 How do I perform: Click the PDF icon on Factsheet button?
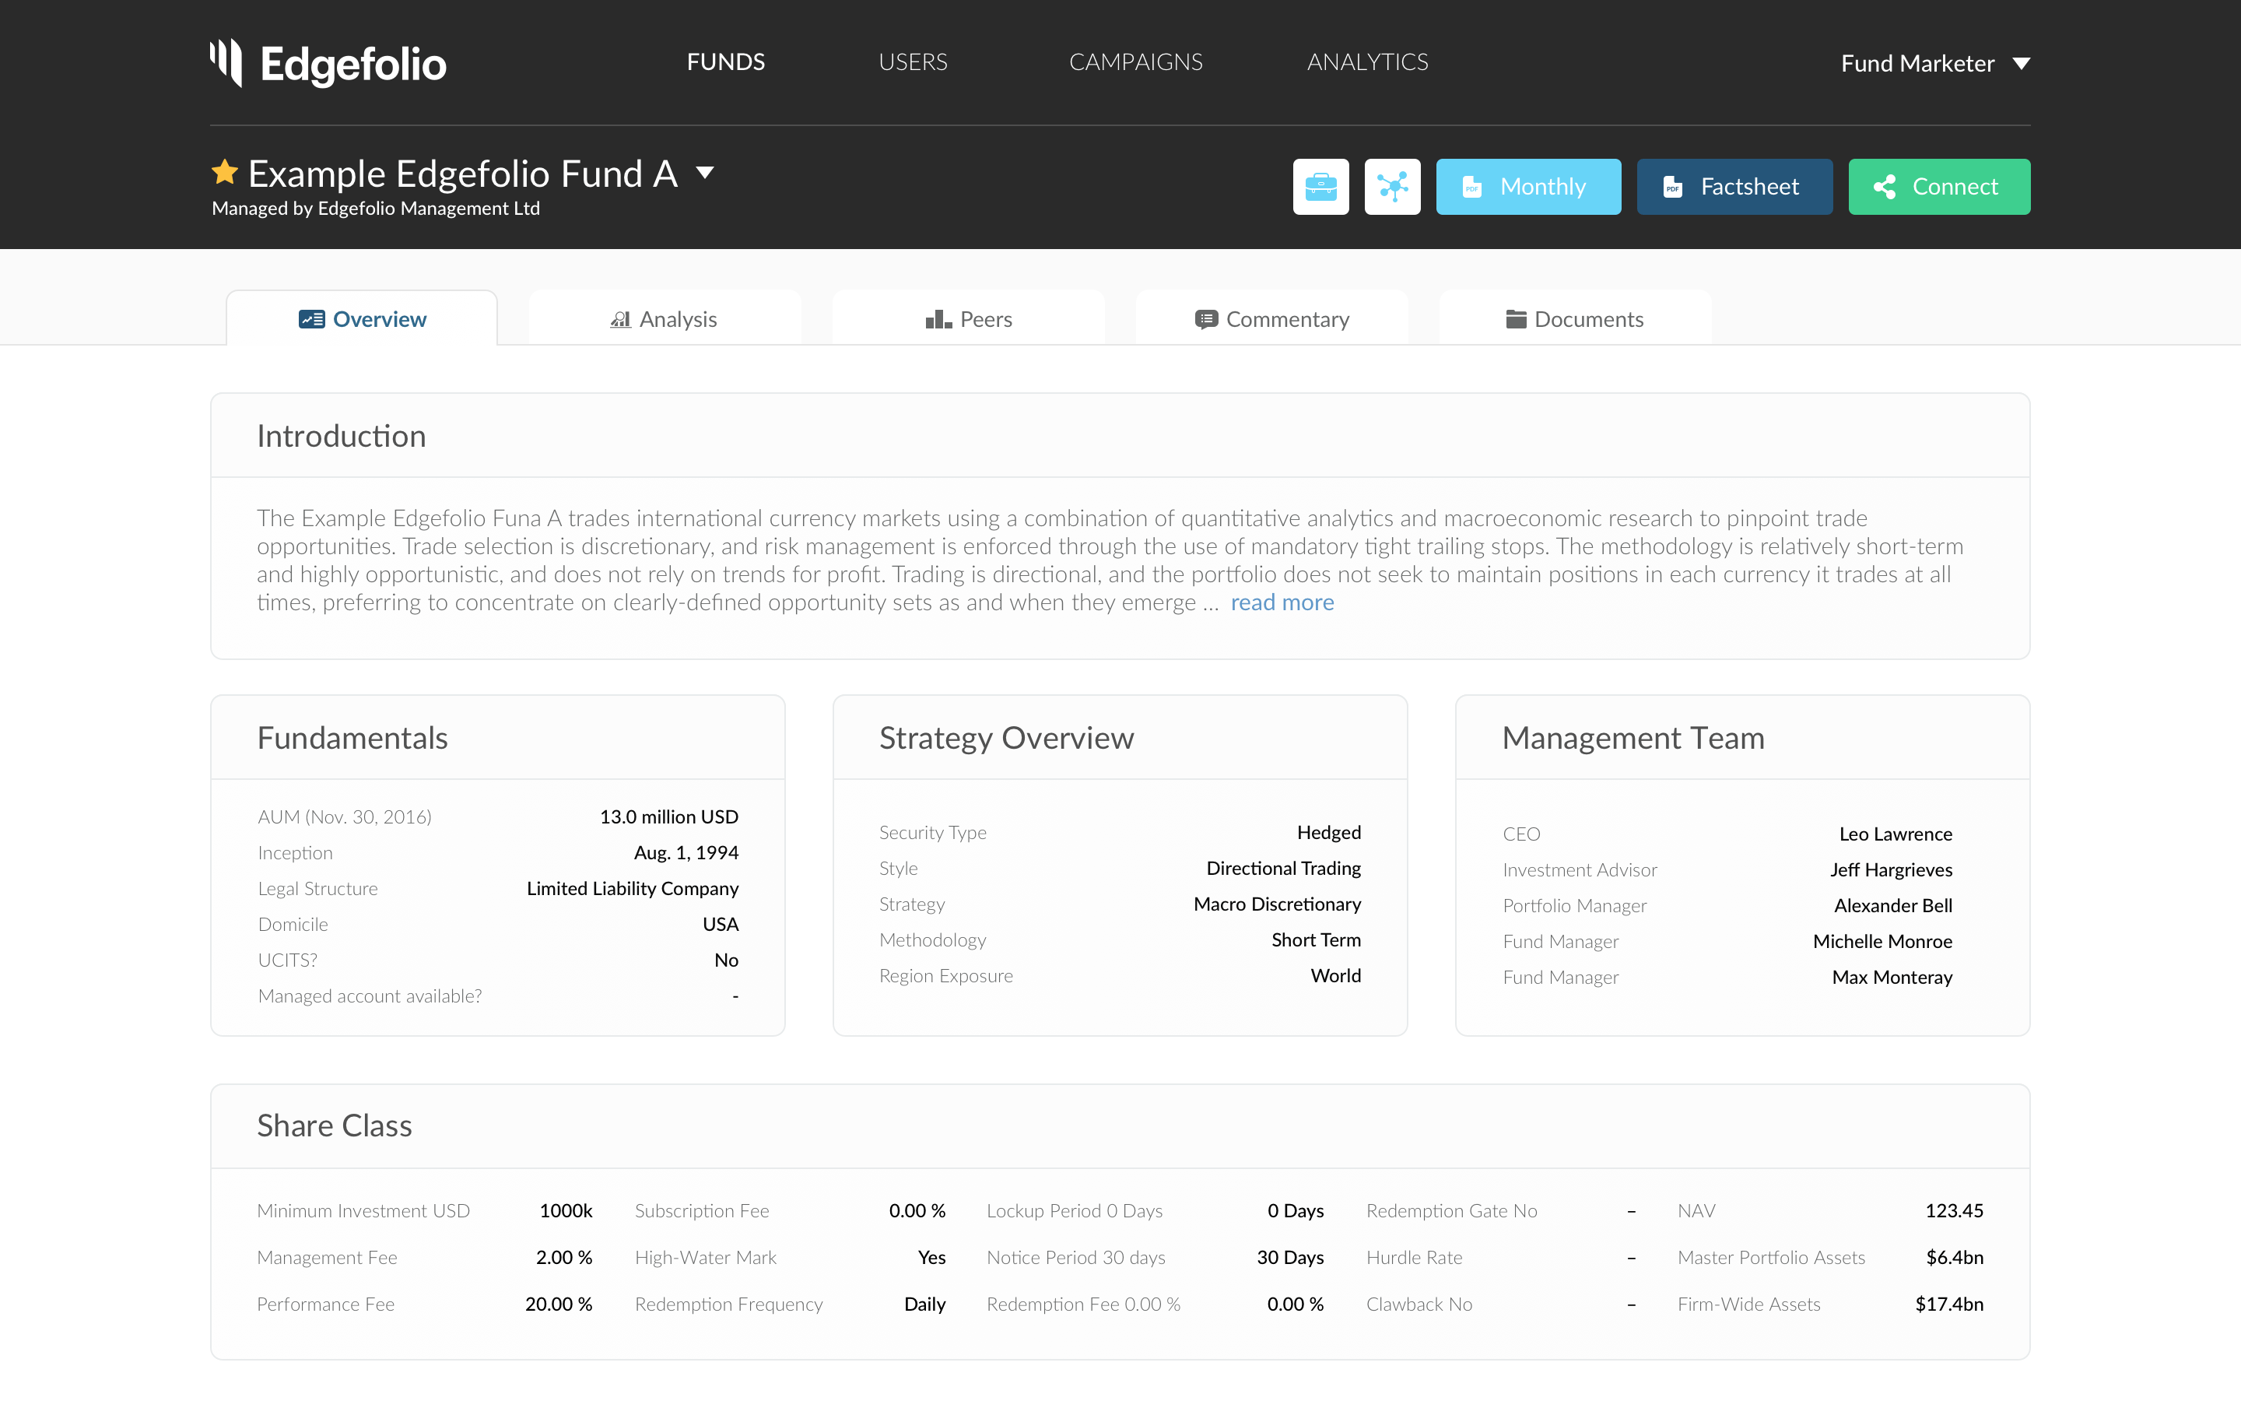(x=1672, y=187)
